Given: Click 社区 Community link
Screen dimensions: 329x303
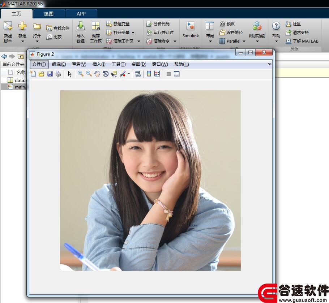Looking at the screenshot, I should click(x=293, y=24).
